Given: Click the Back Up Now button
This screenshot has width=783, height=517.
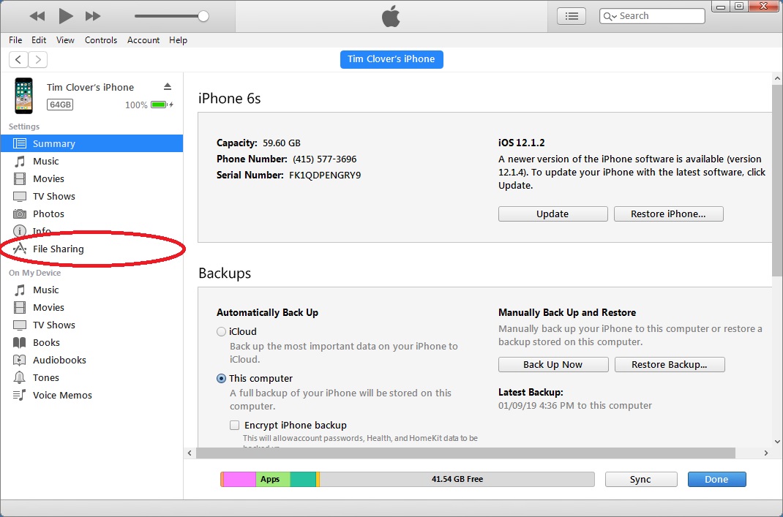Looking at the screenshot, I should coord(553,364).
